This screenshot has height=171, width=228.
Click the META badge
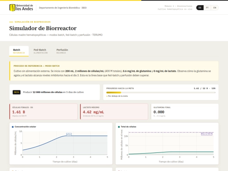click(16, 92)
